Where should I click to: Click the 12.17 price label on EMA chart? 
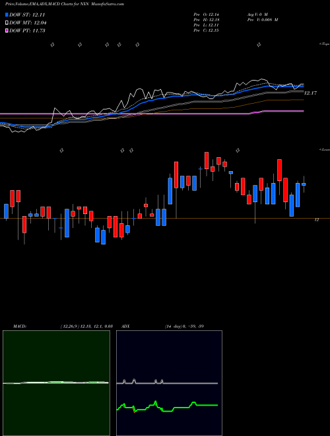pos(310,93)
